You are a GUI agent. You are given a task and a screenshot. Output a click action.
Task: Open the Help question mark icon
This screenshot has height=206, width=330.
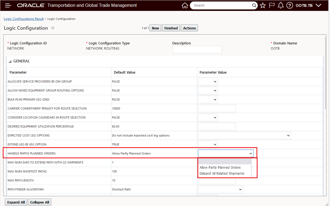coord(290,5)
